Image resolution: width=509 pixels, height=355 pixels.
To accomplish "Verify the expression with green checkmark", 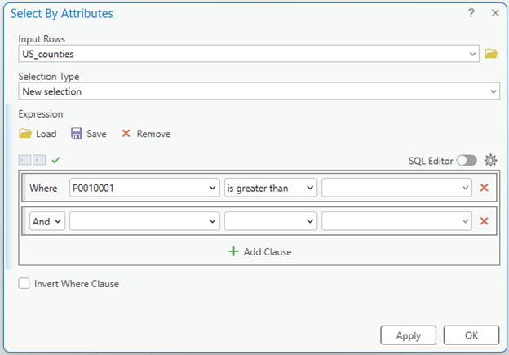I will (x=55, y=160).
